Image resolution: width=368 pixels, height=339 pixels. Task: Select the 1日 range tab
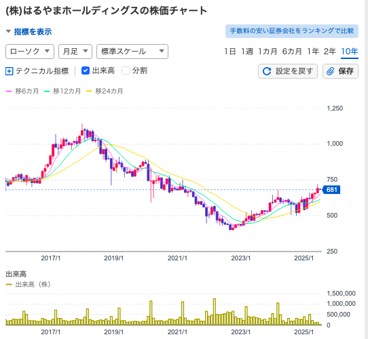click(x=229, y=52)
